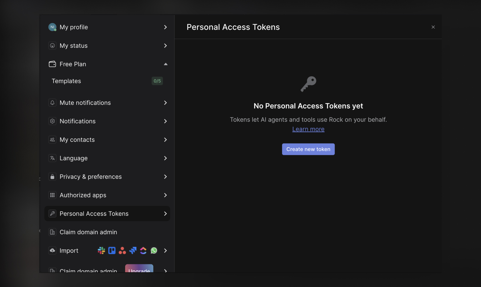Click the Import row chevron
The image size is (481, 287).
[x=166, y=251]
